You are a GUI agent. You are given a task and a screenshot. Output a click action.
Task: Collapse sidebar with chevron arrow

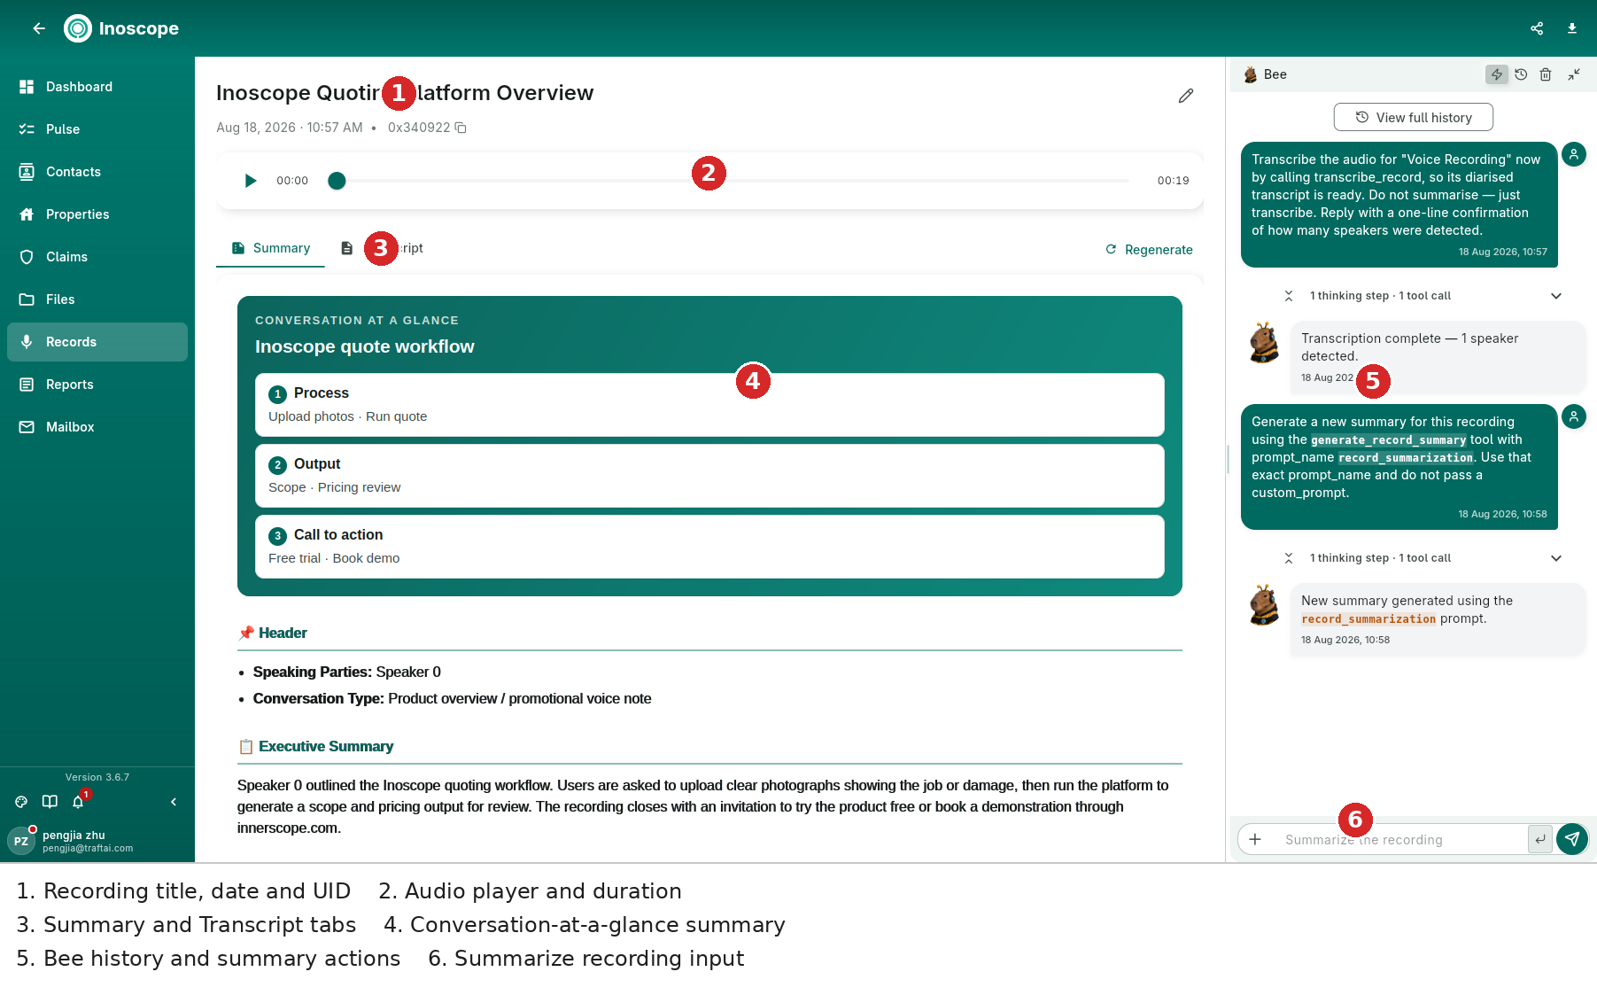coord(174,802)
